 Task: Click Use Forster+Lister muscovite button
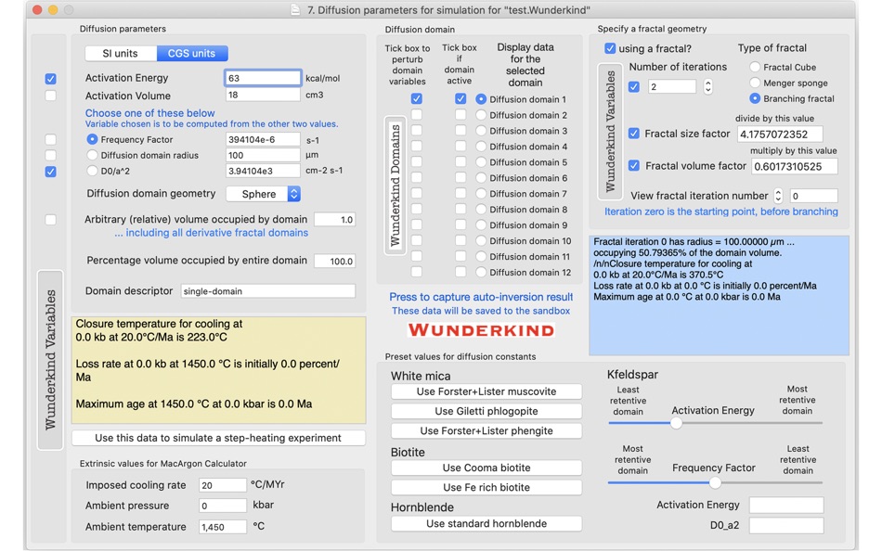coord(486,391)
